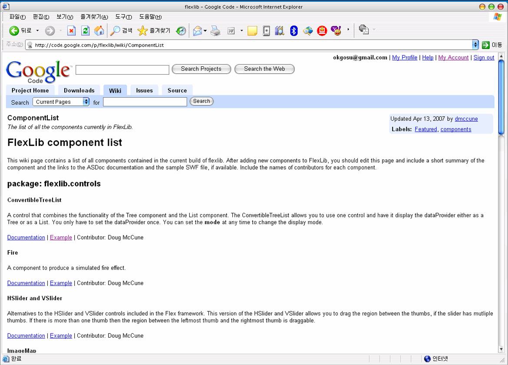Click the wiki Search button
Screen dimensions: 508x365
coord(201,101)
